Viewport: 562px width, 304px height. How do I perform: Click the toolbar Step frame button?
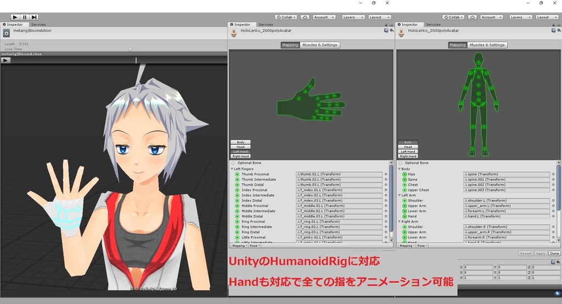coord(34,17)
